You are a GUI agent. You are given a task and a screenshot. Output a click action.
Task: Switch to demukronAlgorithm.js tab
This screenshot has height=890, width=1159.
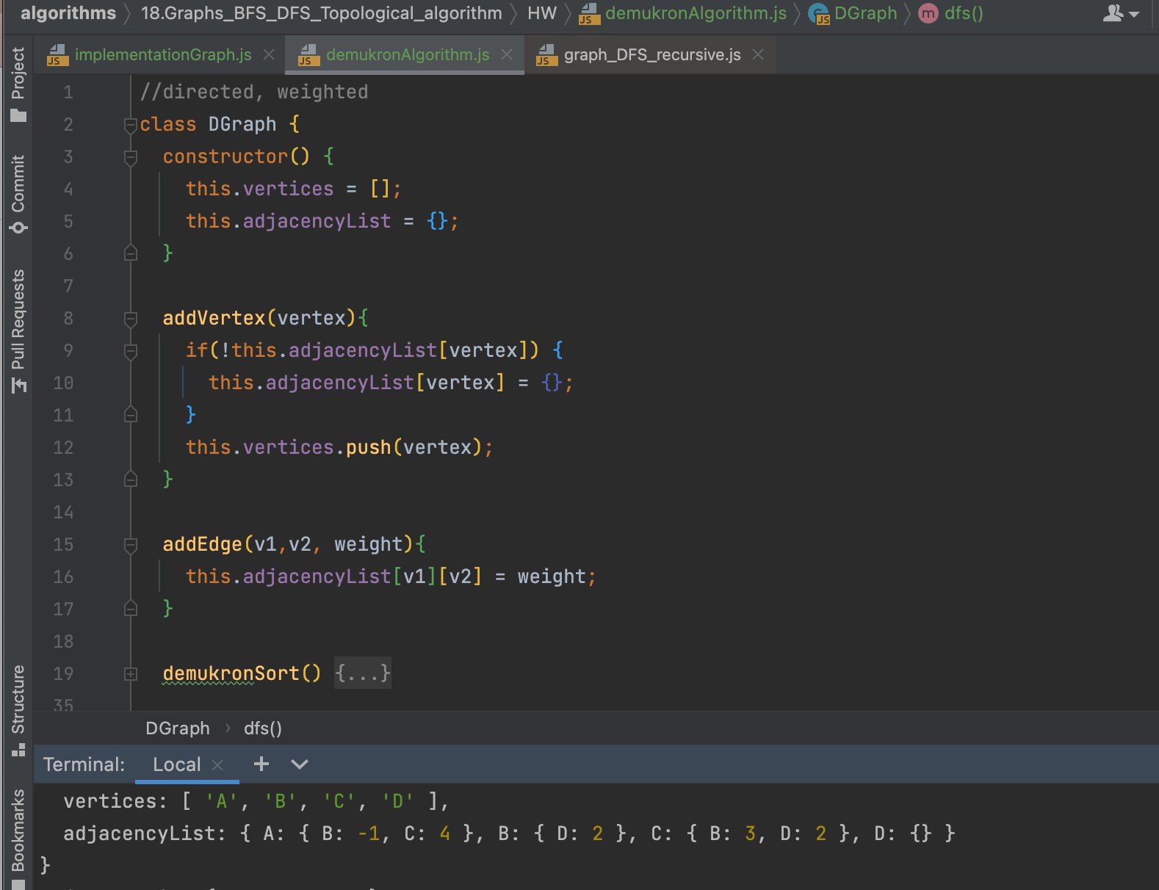click(408, 54)
